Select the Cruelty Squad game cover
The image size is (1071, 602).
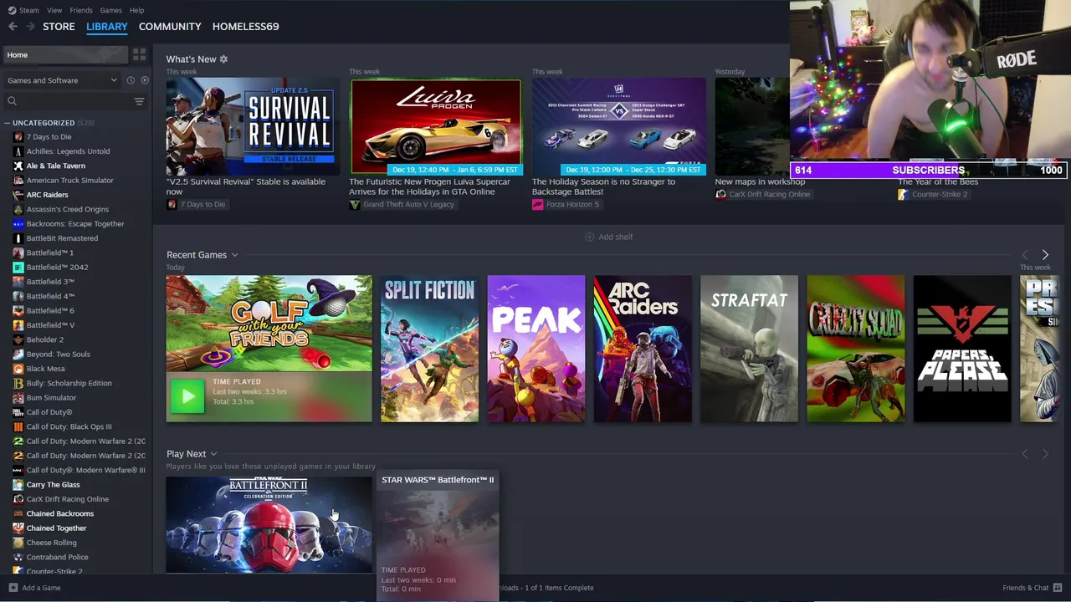point(855,349)
